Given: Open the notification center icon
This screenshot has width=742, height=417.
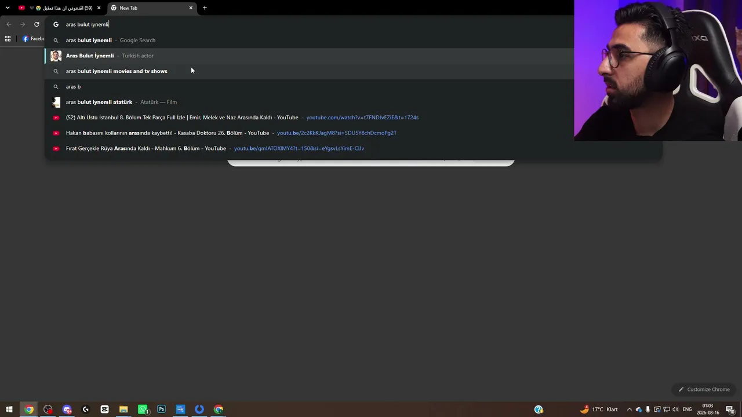Looking at the screenshot, I should click(x=730, y=409).
